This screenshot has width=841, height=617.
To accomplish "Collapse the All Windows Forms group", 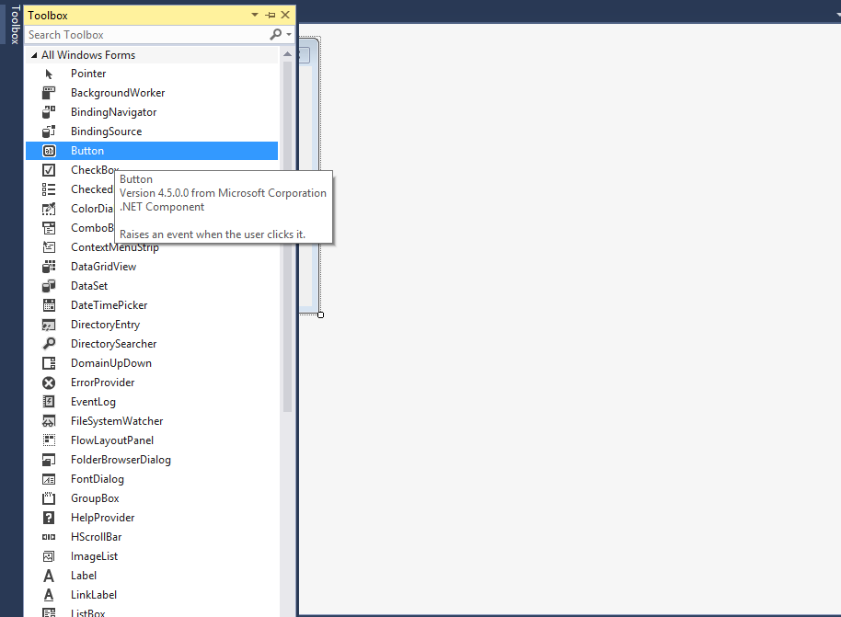I will click(x=34, y=55).
